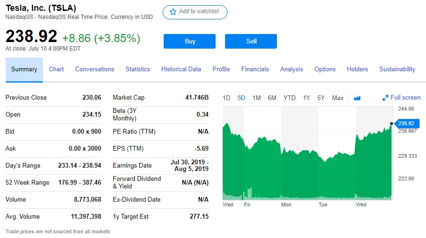Click the Tue label on the chart axis
The image size is (426, 238).
coord(323,204)
